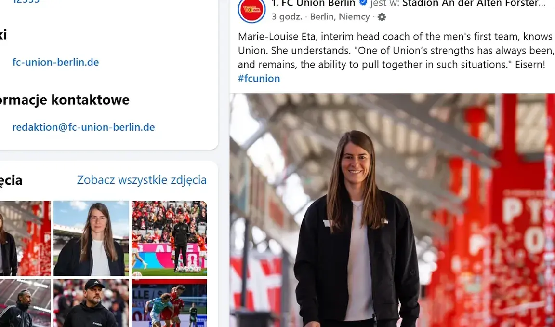Click the post text about Marie-Louise Eta

(x=396, y=50)
